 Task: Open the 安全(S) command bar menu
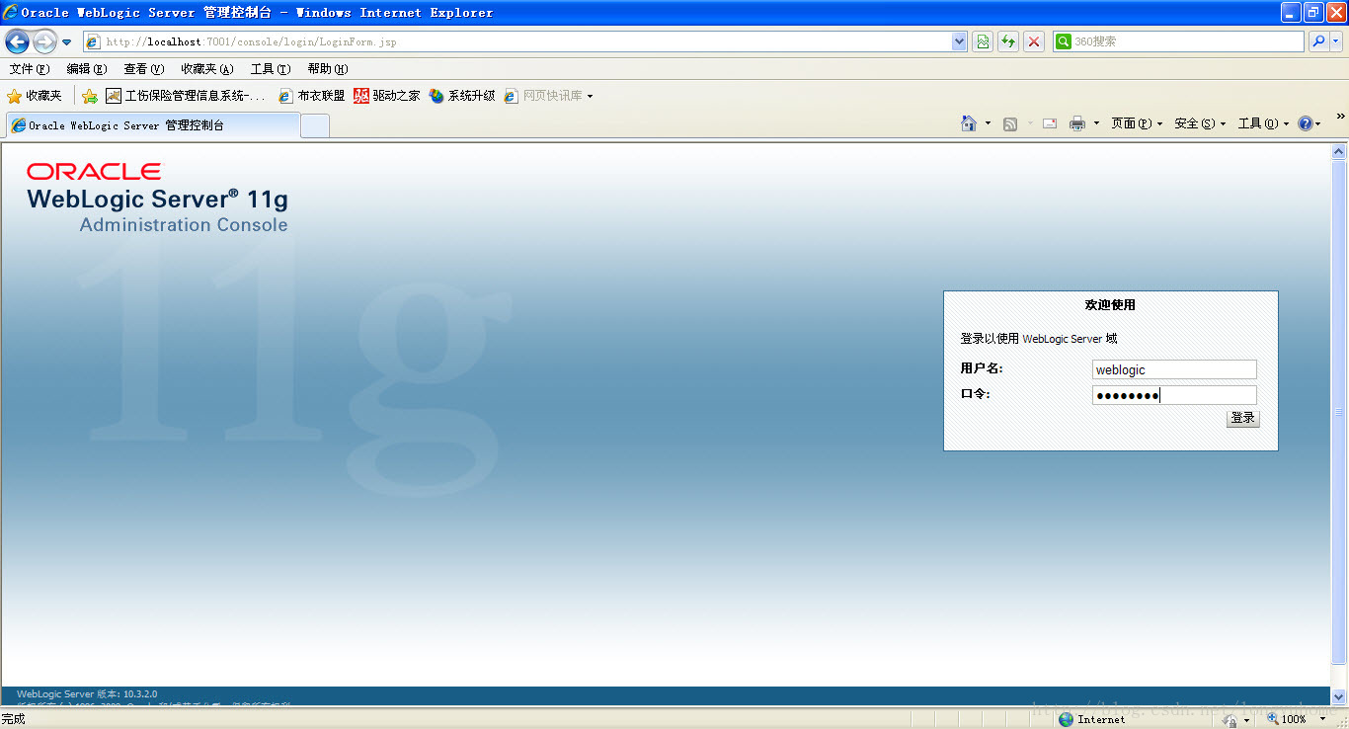click(1200, 123)
